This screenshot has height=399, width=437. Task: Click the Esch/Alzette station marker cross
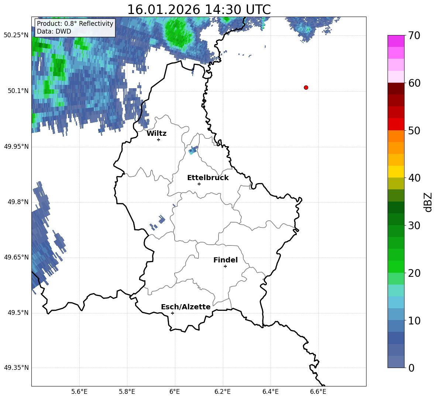tap(172, 313)
